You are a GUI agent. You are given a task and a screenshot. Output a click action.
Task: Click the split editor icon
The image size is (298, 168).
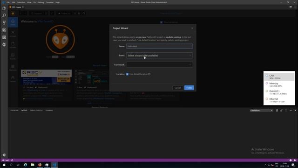pyautogui.click(x=291, y=7)
